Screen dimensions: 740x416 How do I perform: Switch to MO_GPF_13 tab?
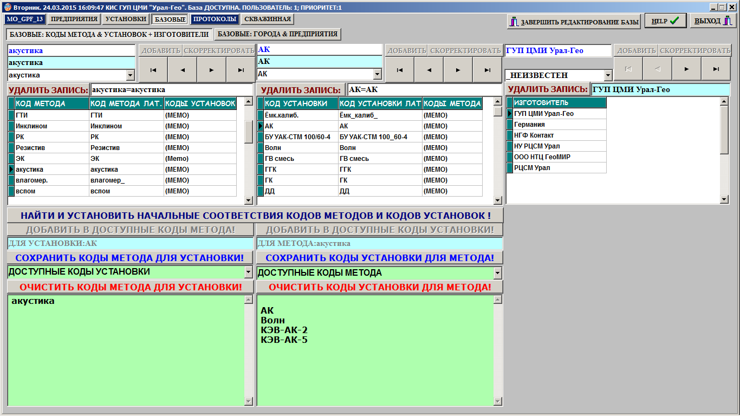25,19
